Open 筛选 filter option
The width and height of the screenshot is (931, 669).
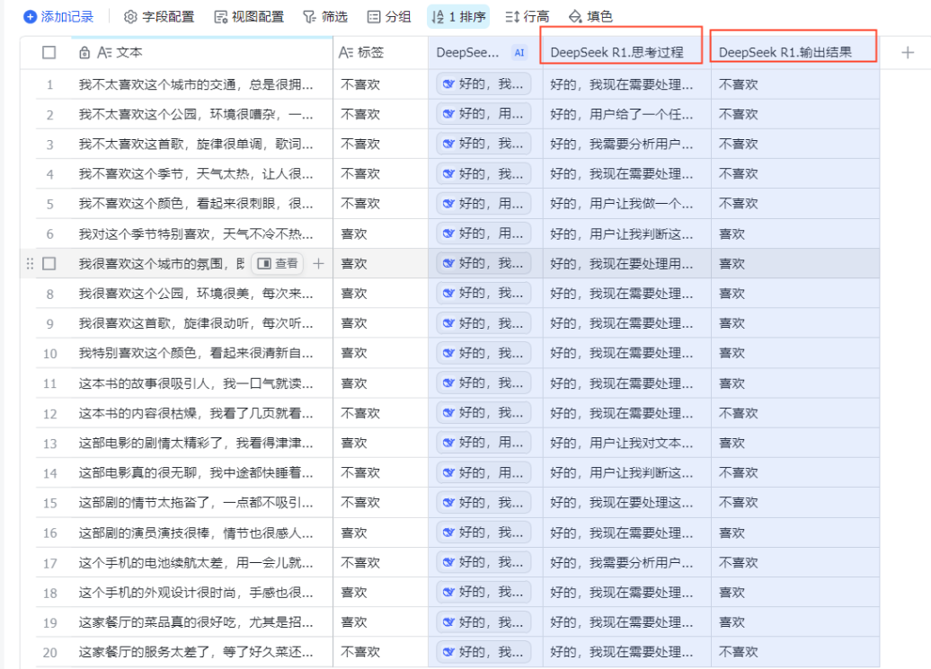tap(325, 16)
